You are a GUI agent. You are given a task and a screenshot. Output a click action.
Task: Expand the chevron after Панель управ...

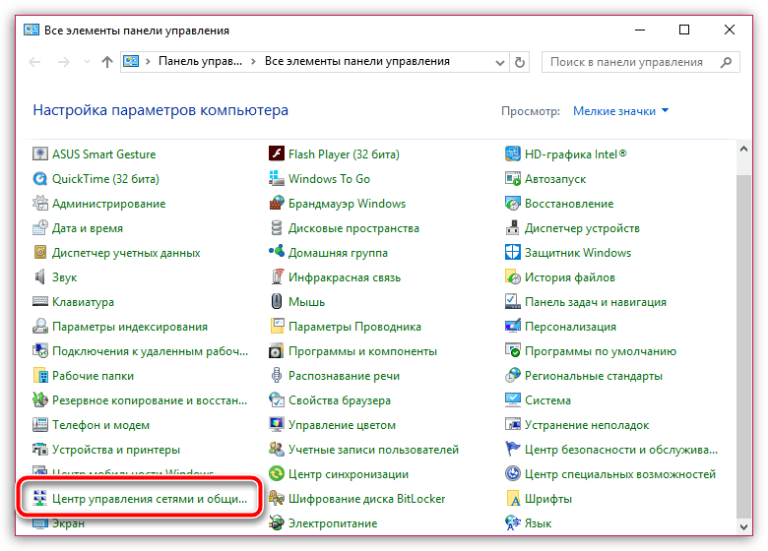[x=253, y=62]
